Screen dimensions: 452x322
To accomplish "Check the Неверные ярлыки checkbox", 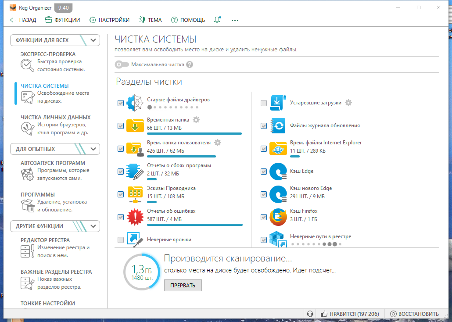I will (x=121, y=240).
